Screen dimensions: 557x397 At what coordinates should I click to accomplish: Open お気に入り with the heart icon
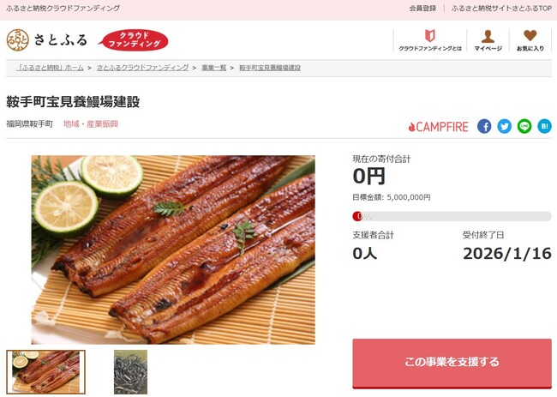530,40
